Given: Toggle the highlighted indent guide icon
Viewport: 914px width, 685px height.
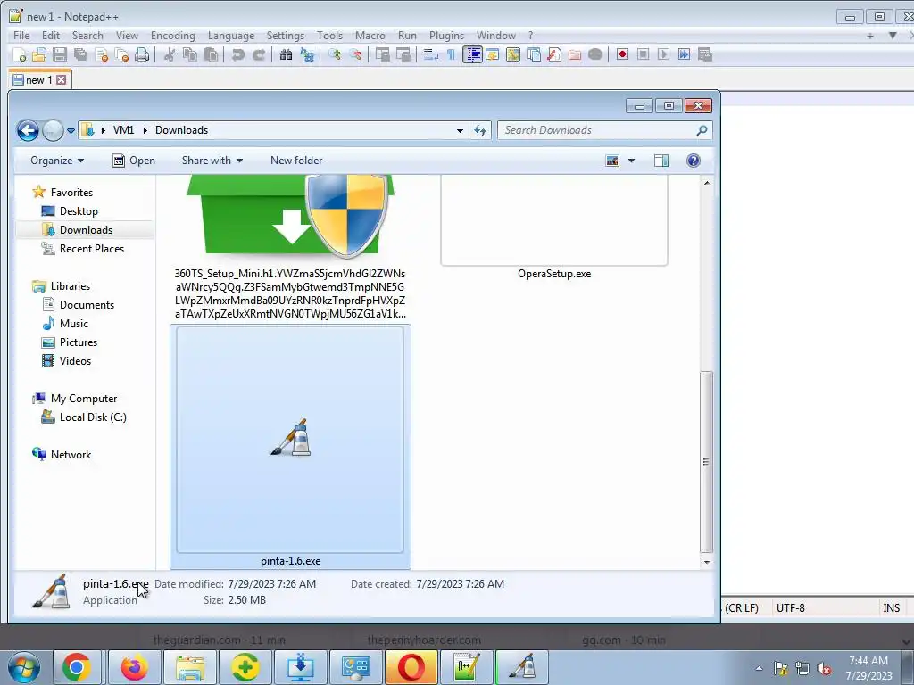Looking at the screenshot, I should [472, 54].
